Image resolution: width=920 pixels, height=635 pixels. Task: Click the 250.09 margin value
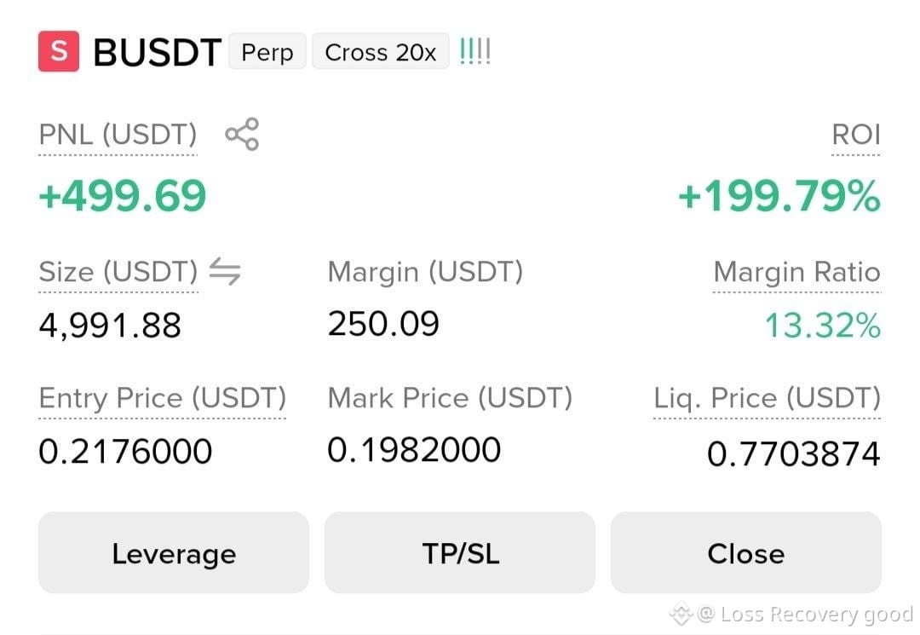383,323
